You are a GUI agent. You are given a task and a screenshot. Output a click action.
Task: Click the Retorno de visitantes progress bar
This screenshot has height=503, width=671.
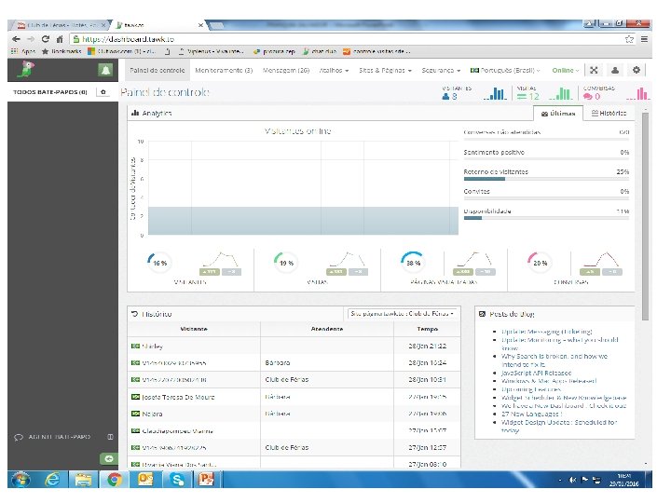click(x=546, y=179)
